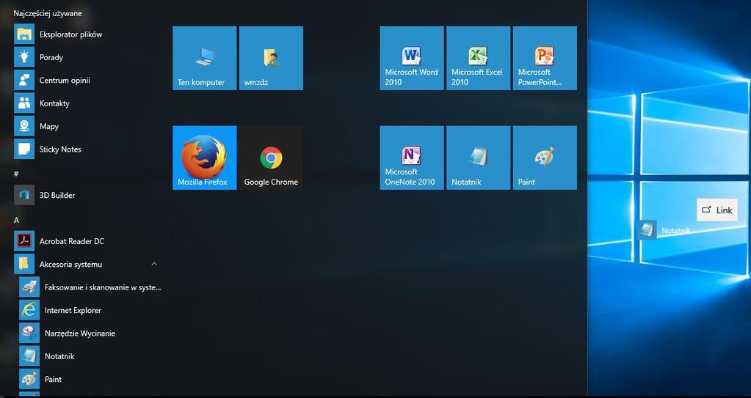751x398 pixels.
Task: Click the Ten komputer tile
Action: point(205,58)
